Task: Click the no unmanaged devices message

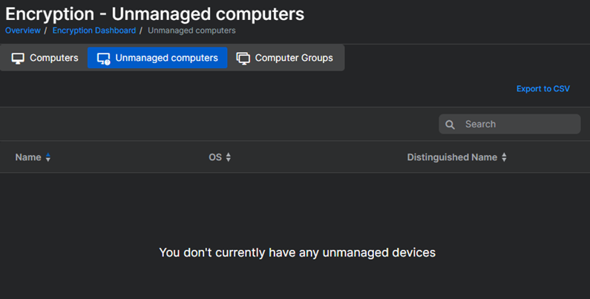Action: coord(297,253)
